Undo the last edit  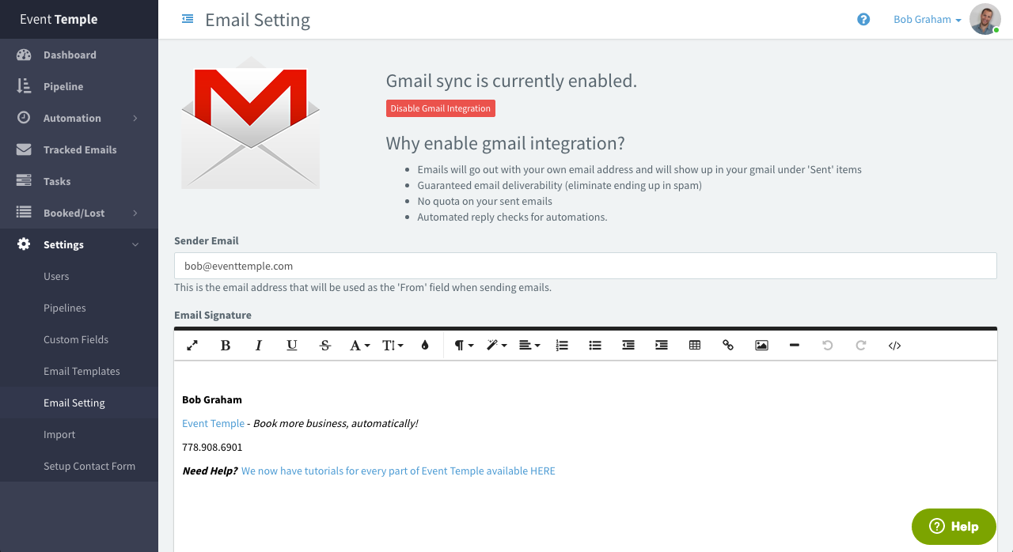coord(828,346)
